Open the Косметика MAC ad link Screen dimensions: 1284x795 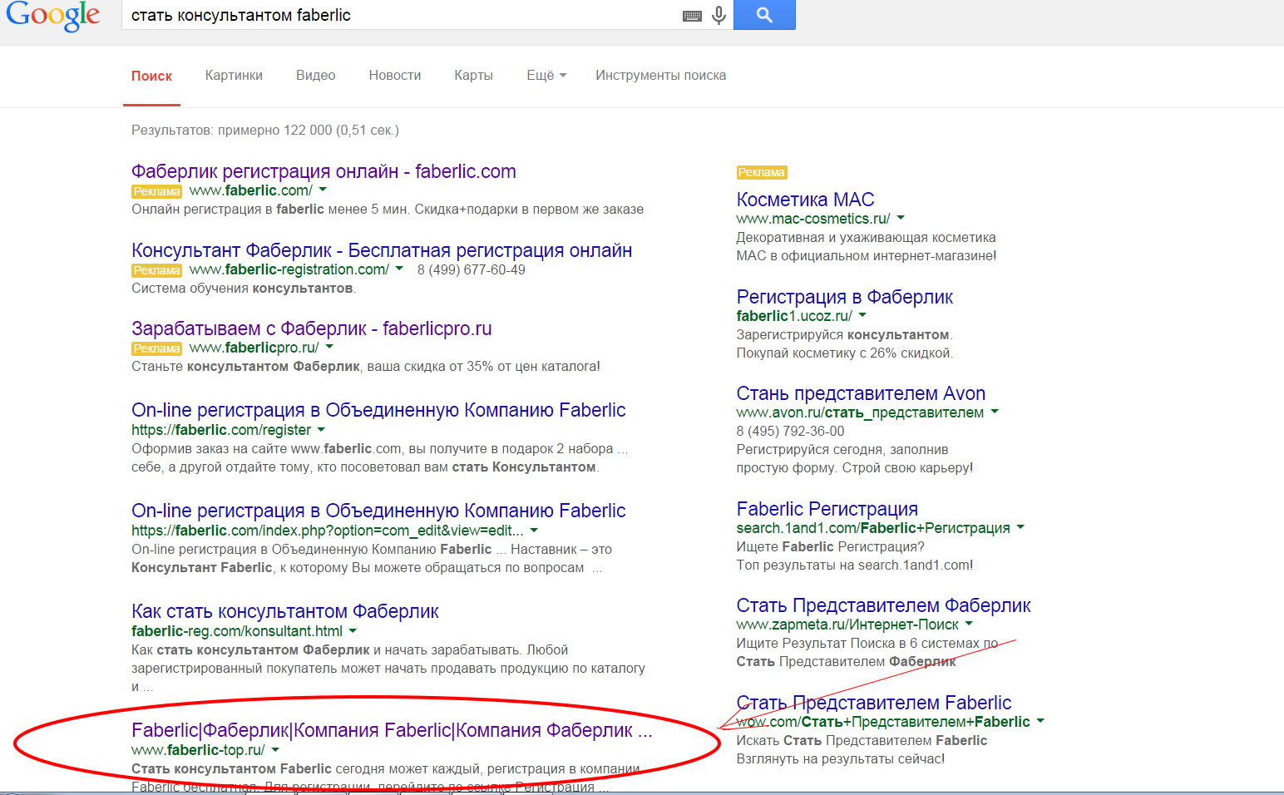(x=805, y=200)
